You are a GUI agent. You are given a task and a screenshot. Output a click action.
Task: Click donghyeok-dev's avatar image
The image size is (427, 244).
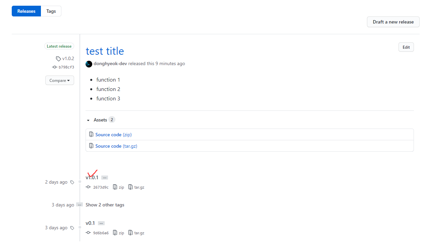click(x=89, y=64)
